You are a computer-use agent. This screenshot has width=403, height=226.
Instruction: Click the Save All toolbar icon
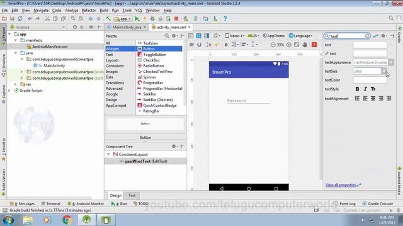coord(12,19)
